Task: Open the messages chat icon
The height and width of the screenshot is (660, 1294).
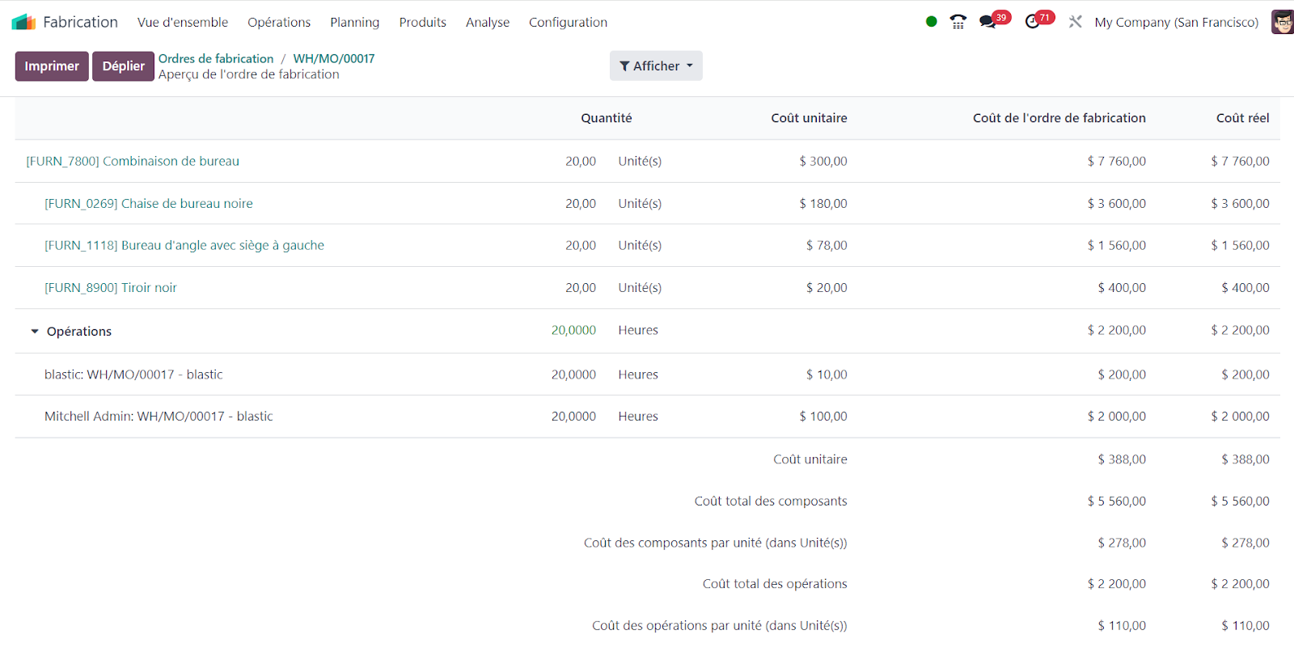Action: [987, 22]
